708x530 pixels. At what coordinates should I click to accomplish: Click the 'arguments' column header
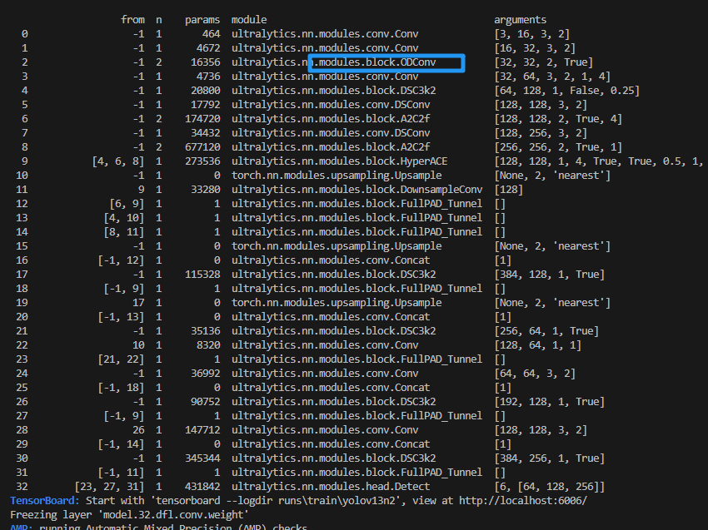520,20
